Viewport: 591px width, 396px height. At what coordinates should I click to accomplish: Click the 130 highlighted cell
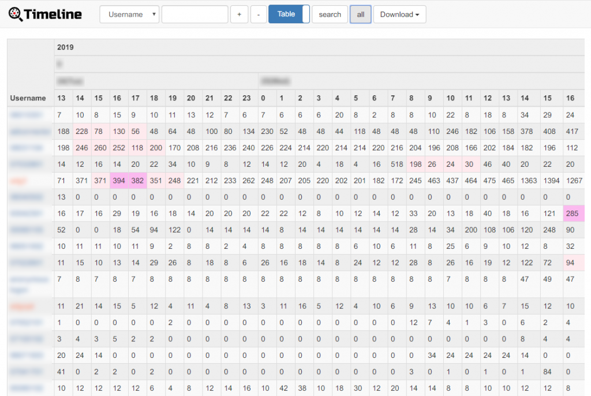pos(119,132)
